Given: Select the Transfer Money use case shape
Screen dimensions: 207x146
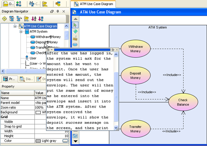Looking at the screenshot, I should (135, 129).
